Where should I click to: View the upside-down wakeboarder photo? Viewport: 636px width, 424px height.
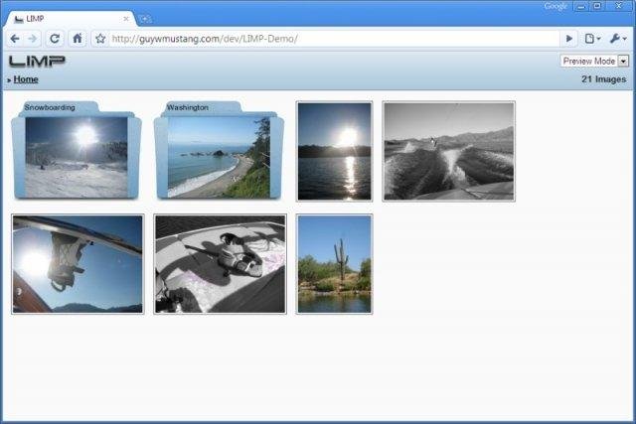(x=78, y=264)
